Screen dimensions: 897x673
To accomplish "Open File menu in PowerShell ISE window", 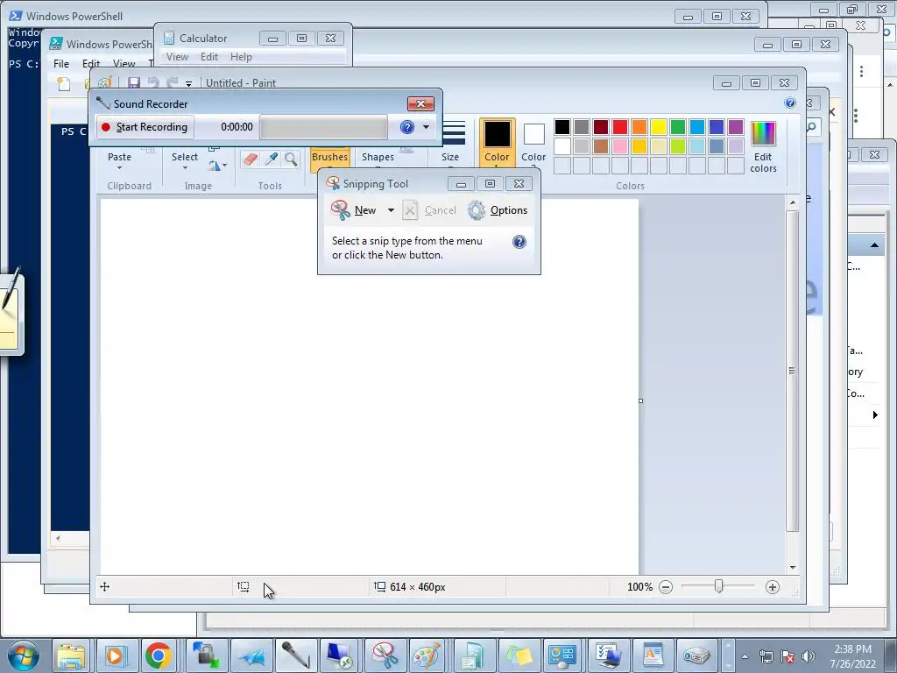I will pos(61,63).
